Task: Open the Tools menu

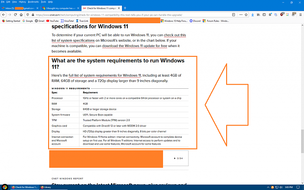Action: [x=43, y=2]
